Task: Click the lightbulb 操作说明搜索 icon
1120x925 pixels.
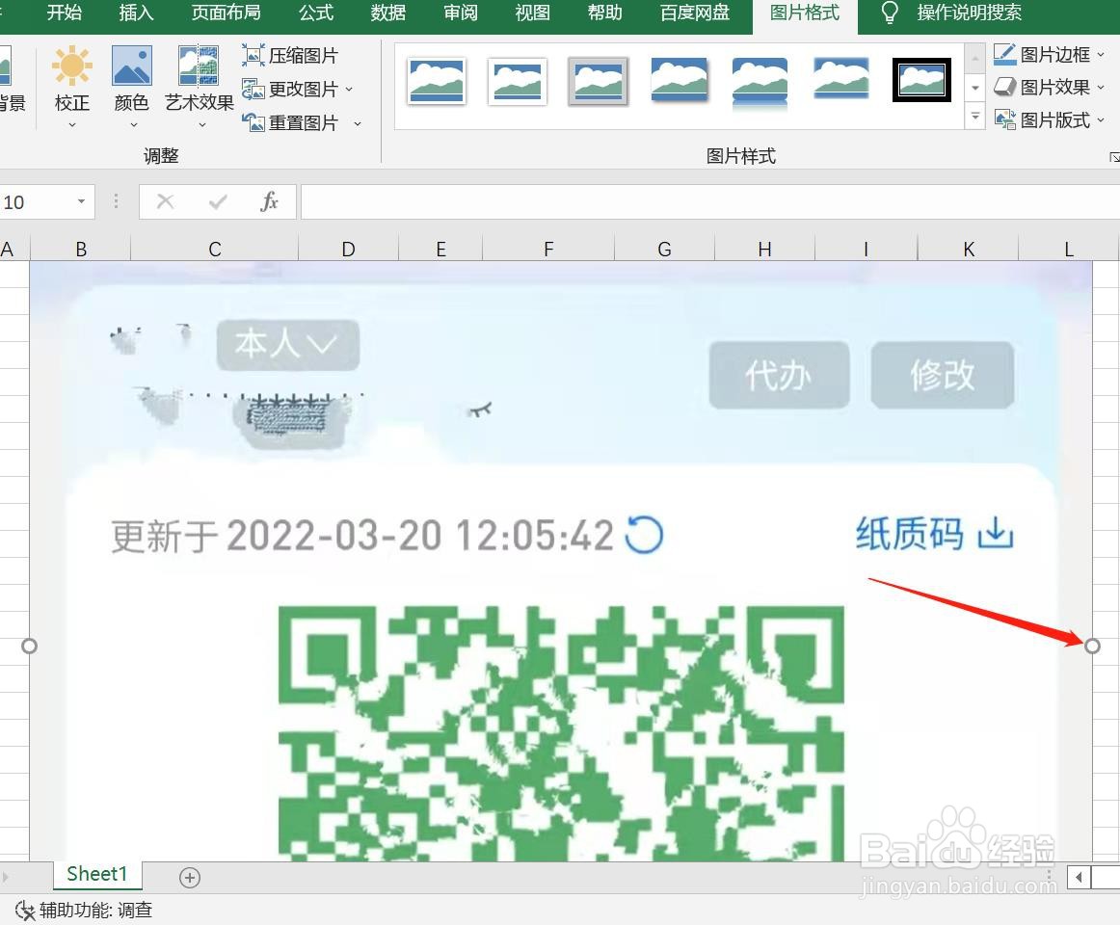Action: pyautogui.click(x=890, y=13)
